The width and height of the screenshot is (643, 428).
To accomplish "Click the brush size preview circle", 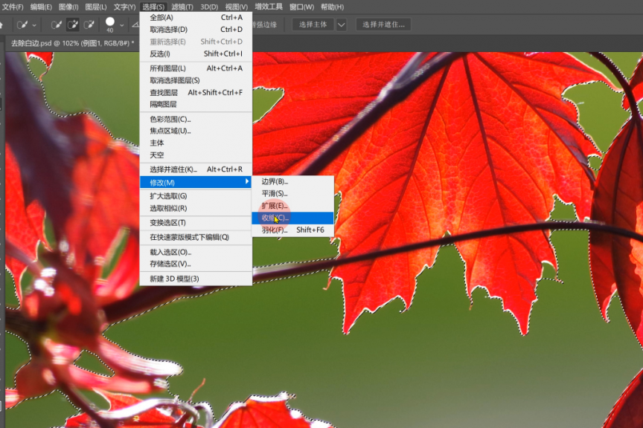I will point(110,22).
